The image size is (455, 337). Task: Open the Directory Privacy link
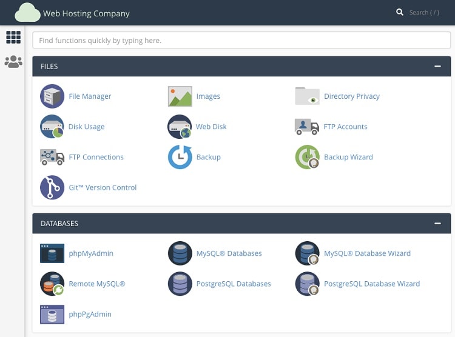pyautogui.click(x=352, y=96)
